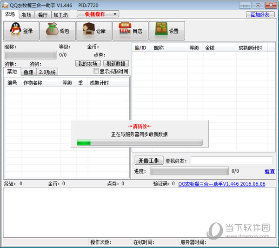Sort by 编号 column header
The image size is (279, 248).
(13, 83)
